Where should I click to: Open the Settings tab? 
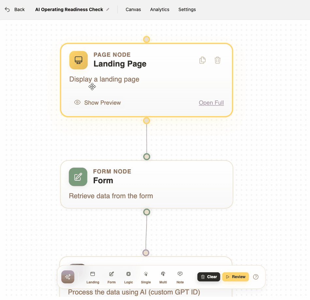tap(187, 9)
